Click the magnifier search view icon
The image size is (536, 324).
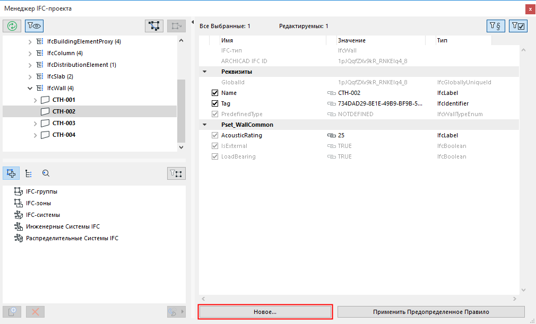coord(46,173)
